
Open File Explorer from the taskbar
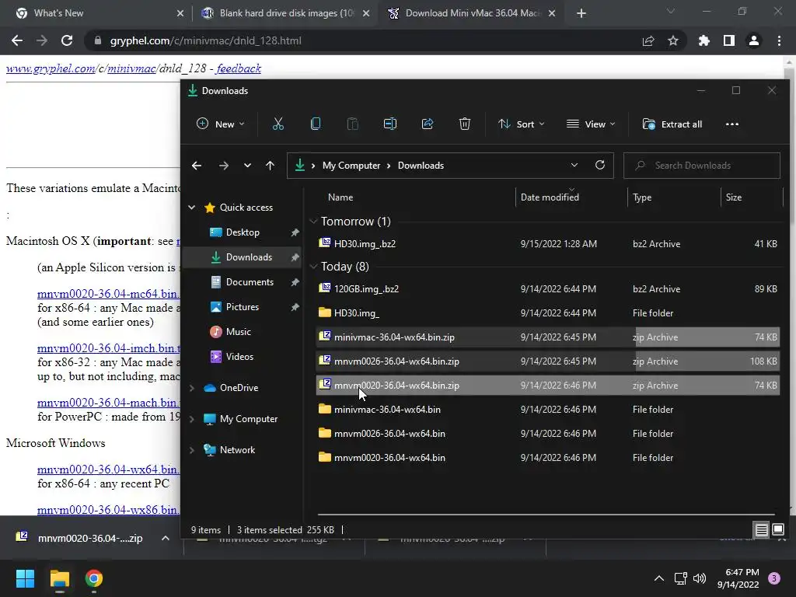(x=59, y=578)
